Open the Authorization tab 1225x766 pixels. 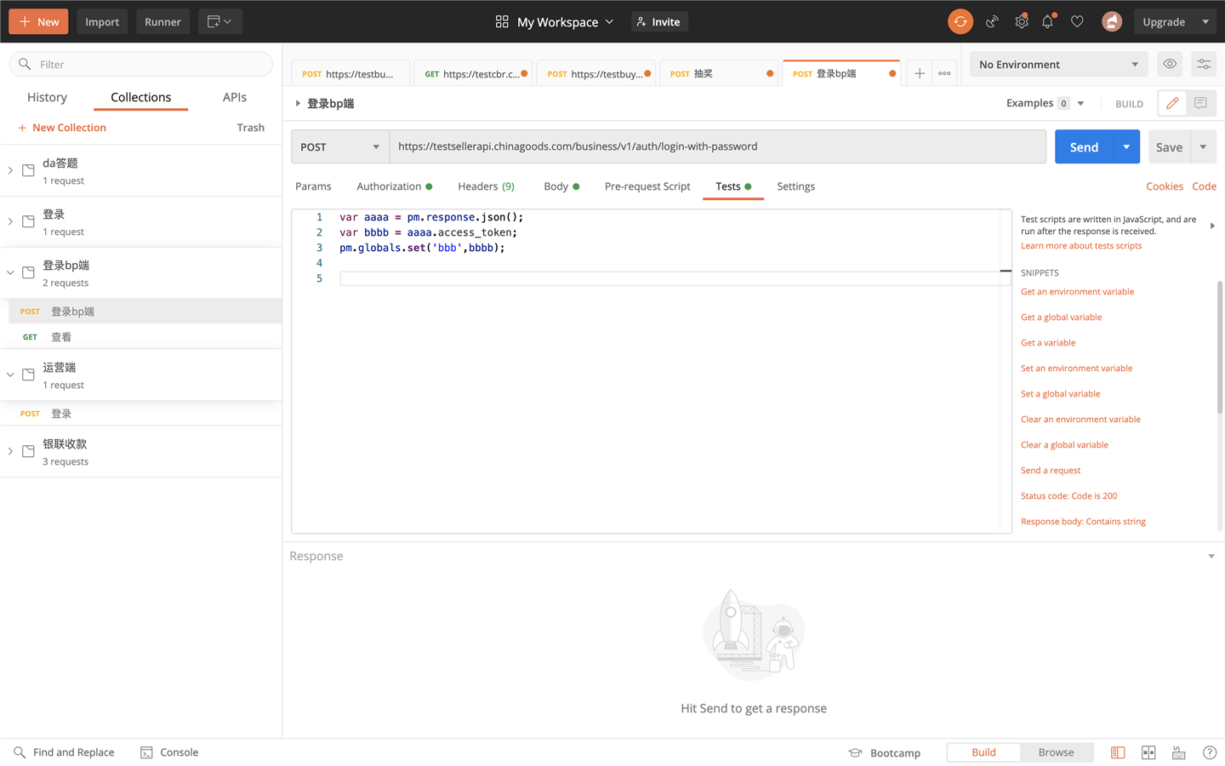394,186
